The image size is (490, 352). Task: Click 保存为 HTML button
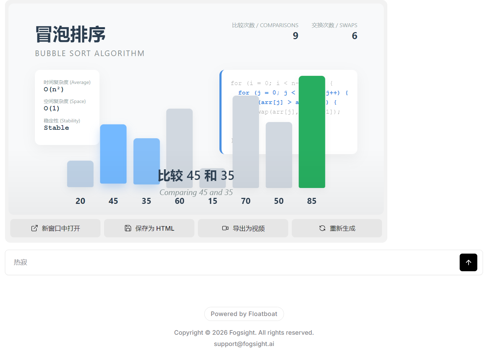(149, 228)
